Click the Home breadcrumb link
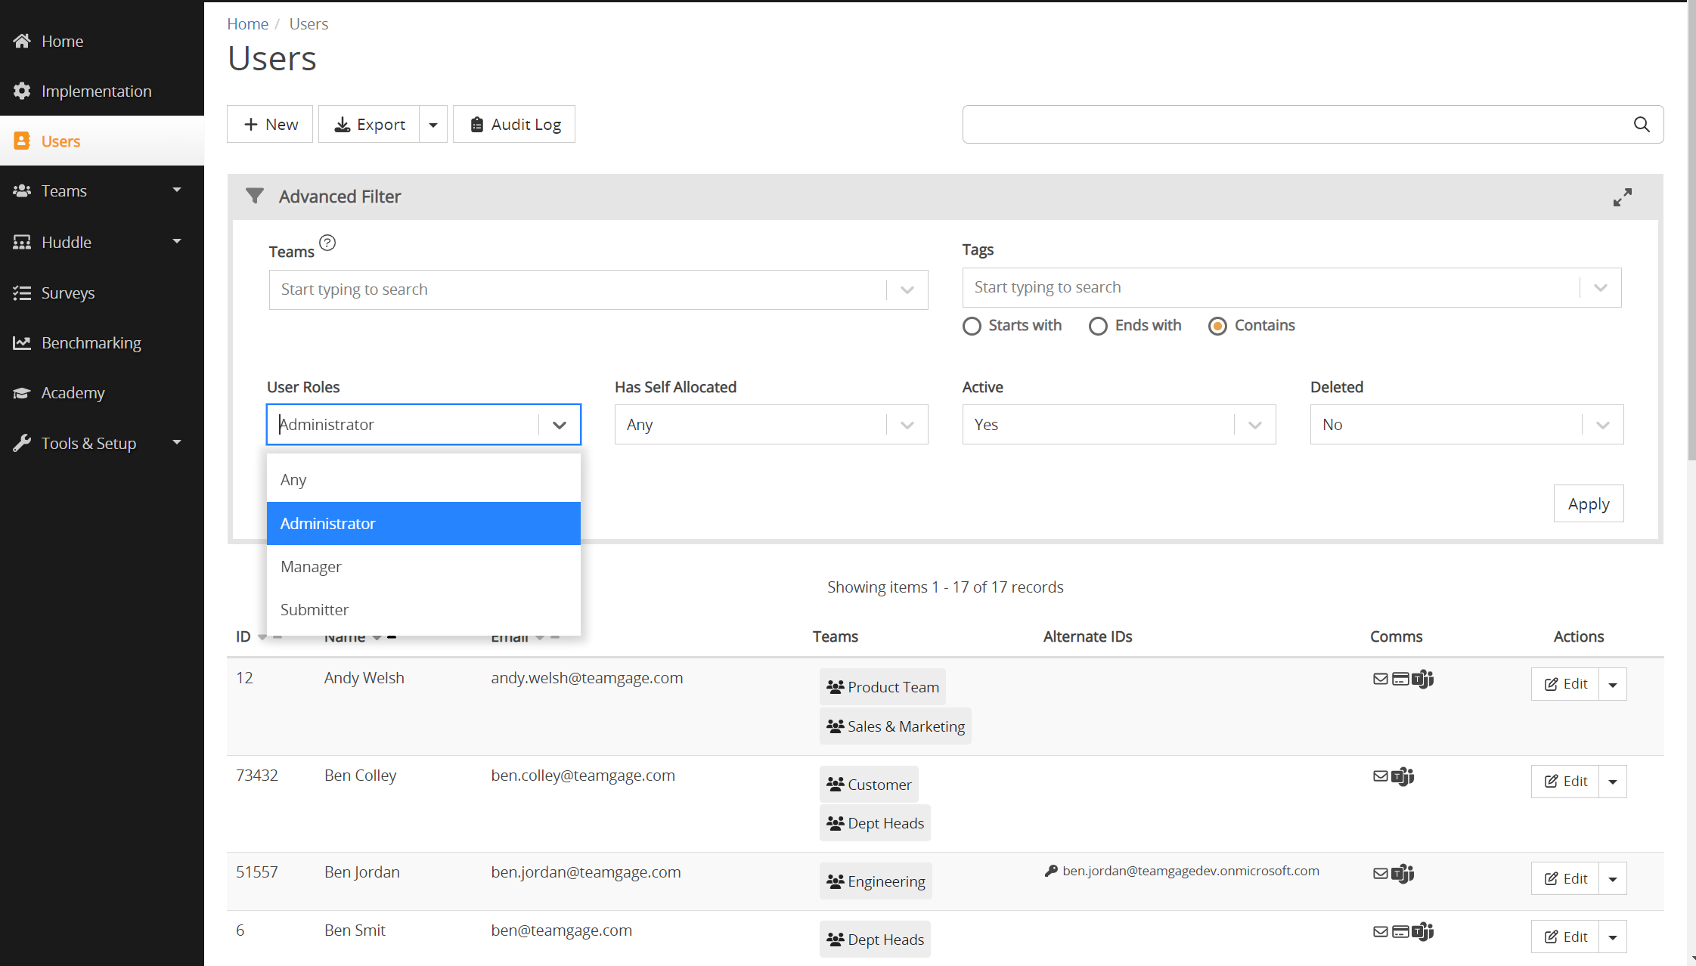 click(247, 23)
